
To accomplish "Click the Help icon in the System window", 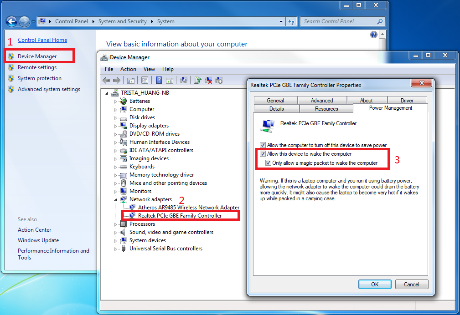I will click(373, 35).
